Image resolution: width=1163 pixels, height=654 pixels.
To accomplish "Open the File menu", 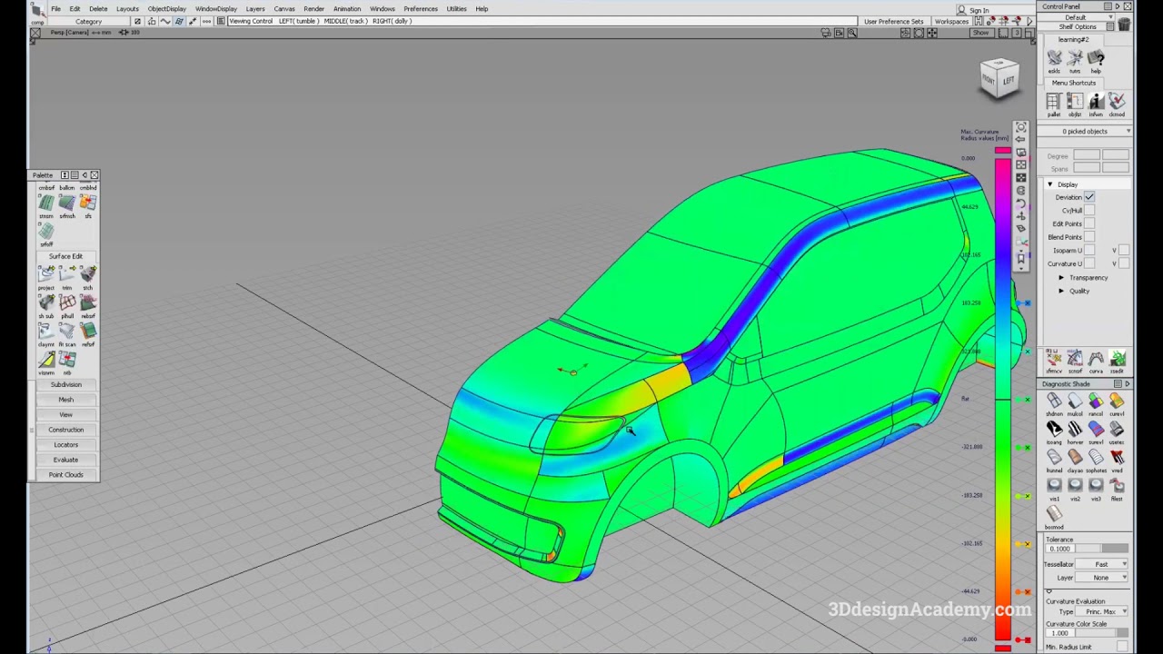I will tap(55, 9).
